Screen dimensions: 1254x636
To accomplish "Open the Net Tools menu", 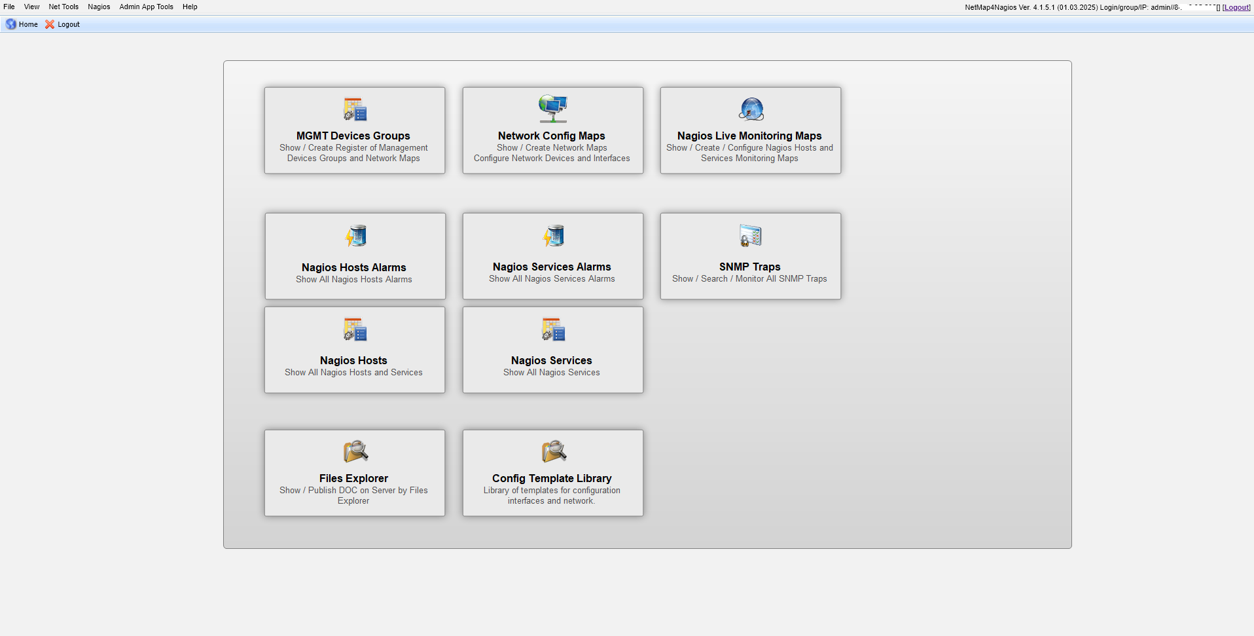I will [63, 7].
